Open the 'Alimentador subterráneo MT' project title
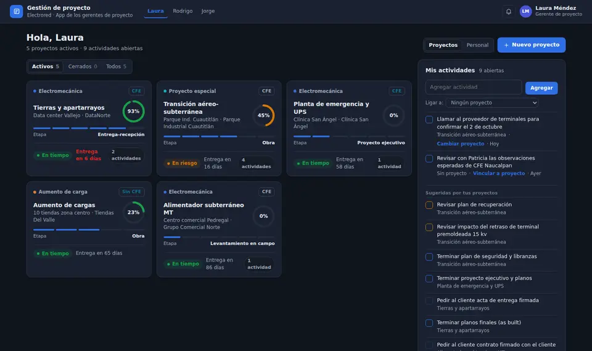This screenshot has height=351, width=592. click(x=203, y=209)
